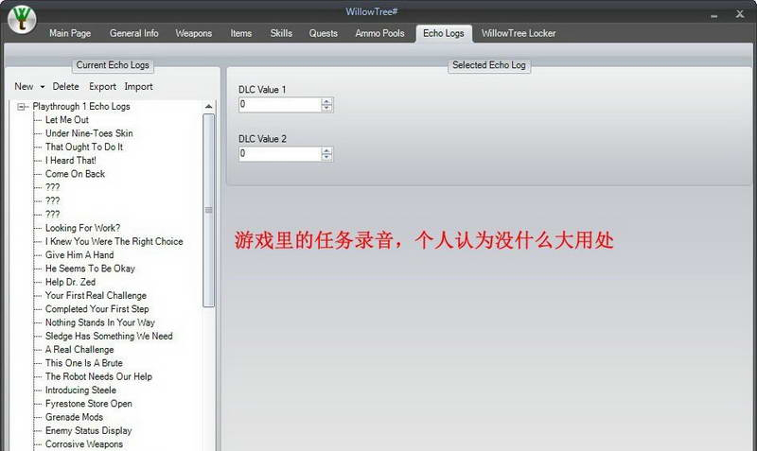757x469 pixels.
Task: Choose Your First Real Challenge
Action: [96, 295]
